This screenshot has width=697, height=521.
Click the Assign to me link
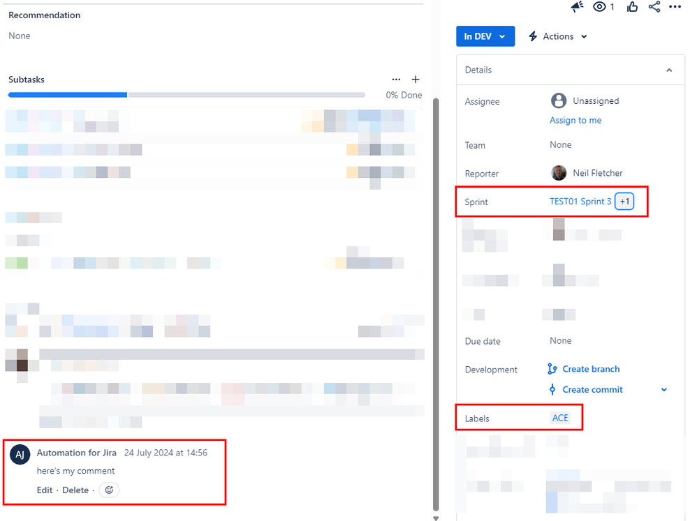(575, 120)
